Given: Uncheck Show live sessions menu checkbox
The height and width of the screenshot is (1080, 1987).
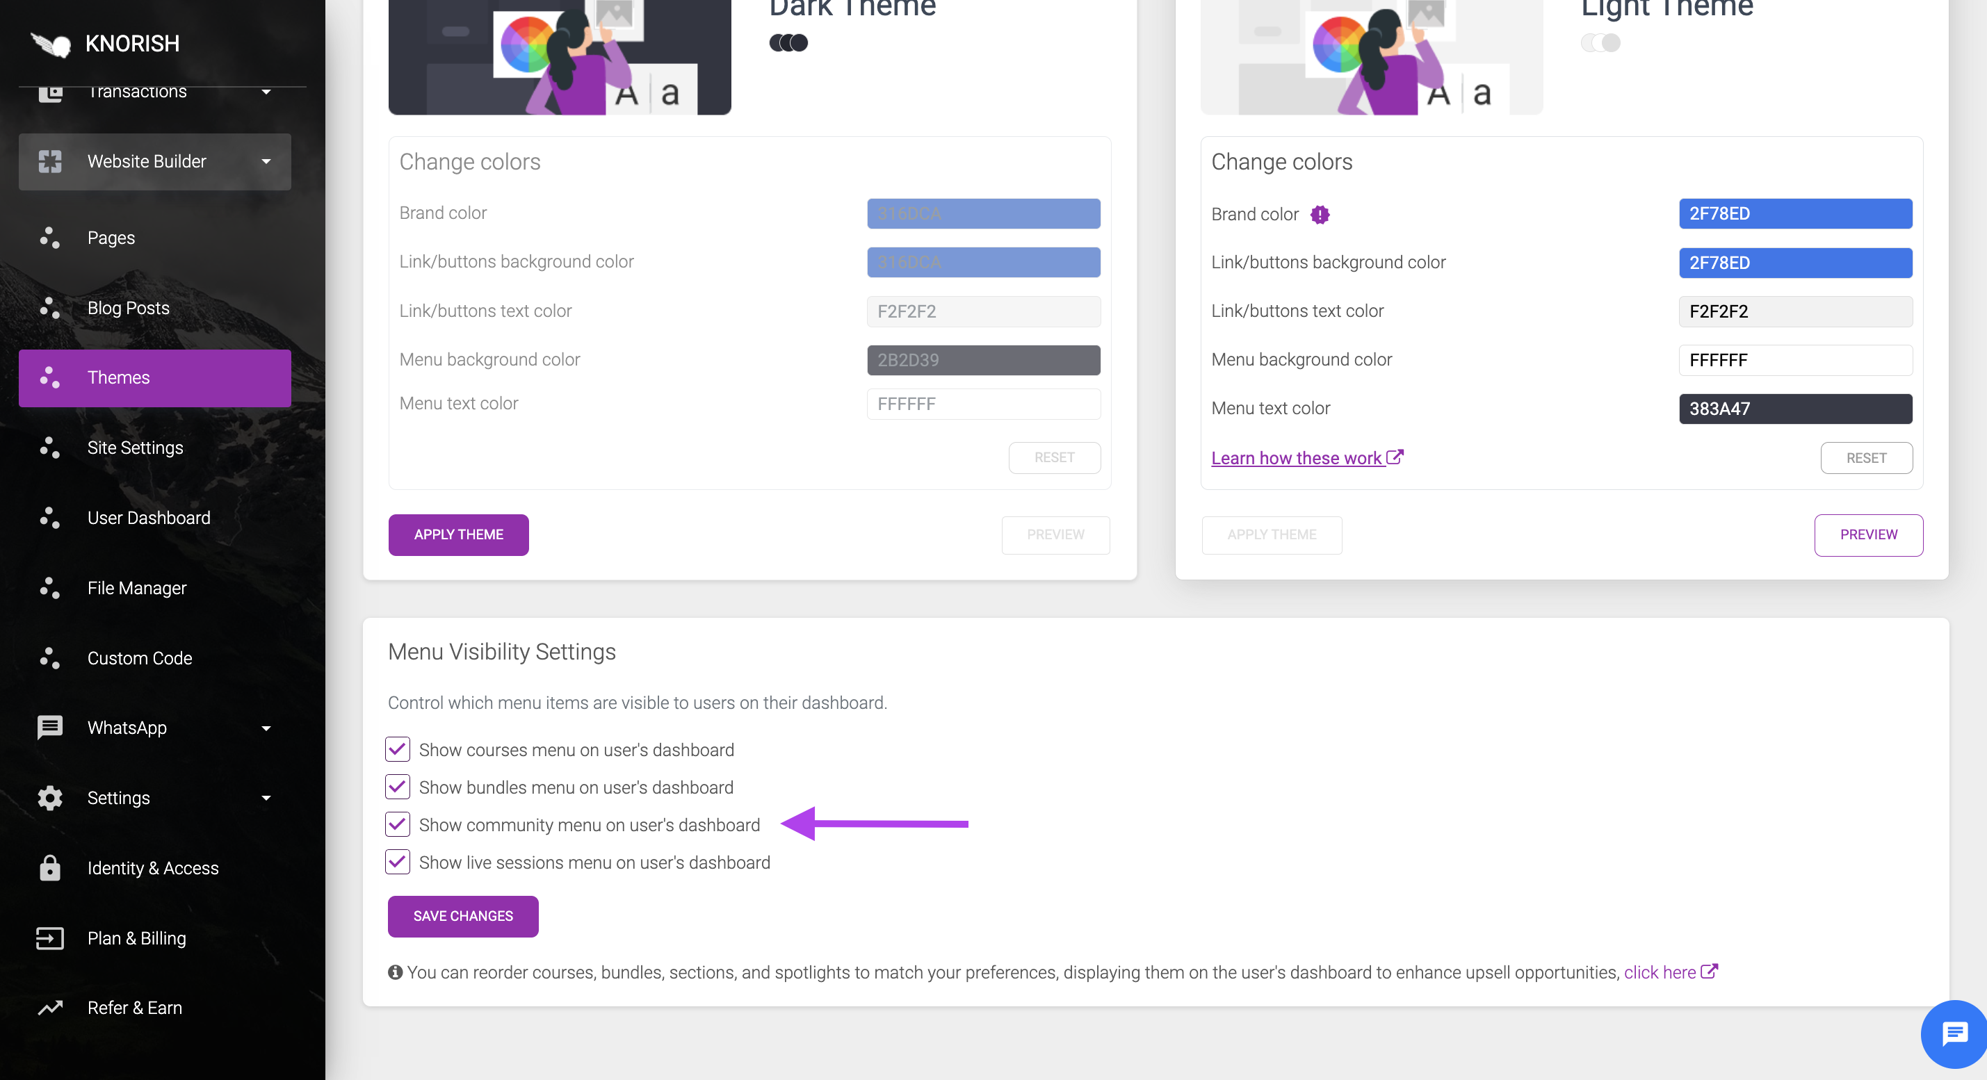Looking at the screenshot, I should pyautogui.click(x=397, y=862).
